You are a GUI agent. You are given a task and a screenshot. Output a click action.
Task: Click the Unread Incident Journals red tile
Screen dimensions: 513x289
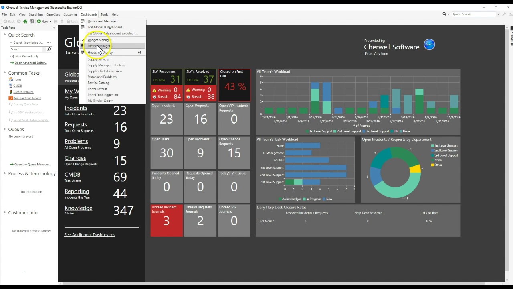166,220
